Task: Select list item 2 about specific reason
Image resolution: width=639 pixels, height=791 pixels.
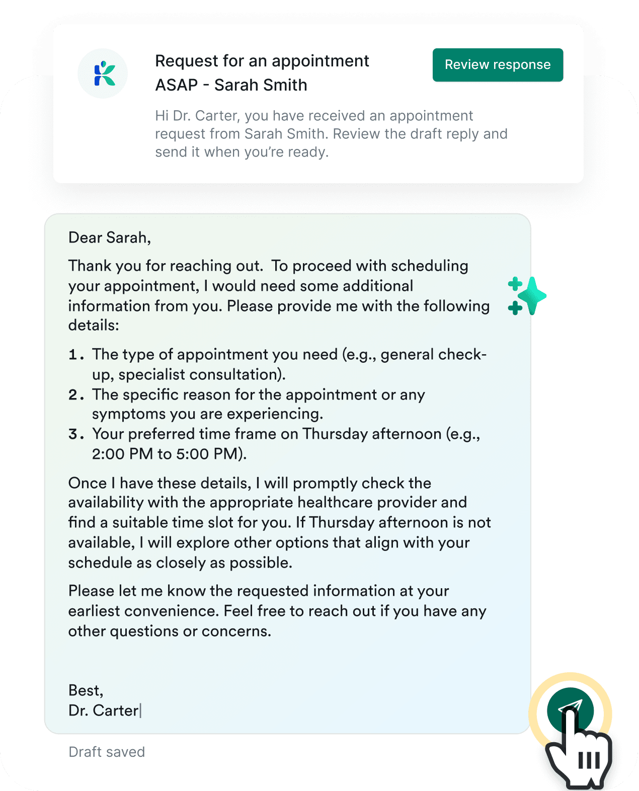Action: 247,404
